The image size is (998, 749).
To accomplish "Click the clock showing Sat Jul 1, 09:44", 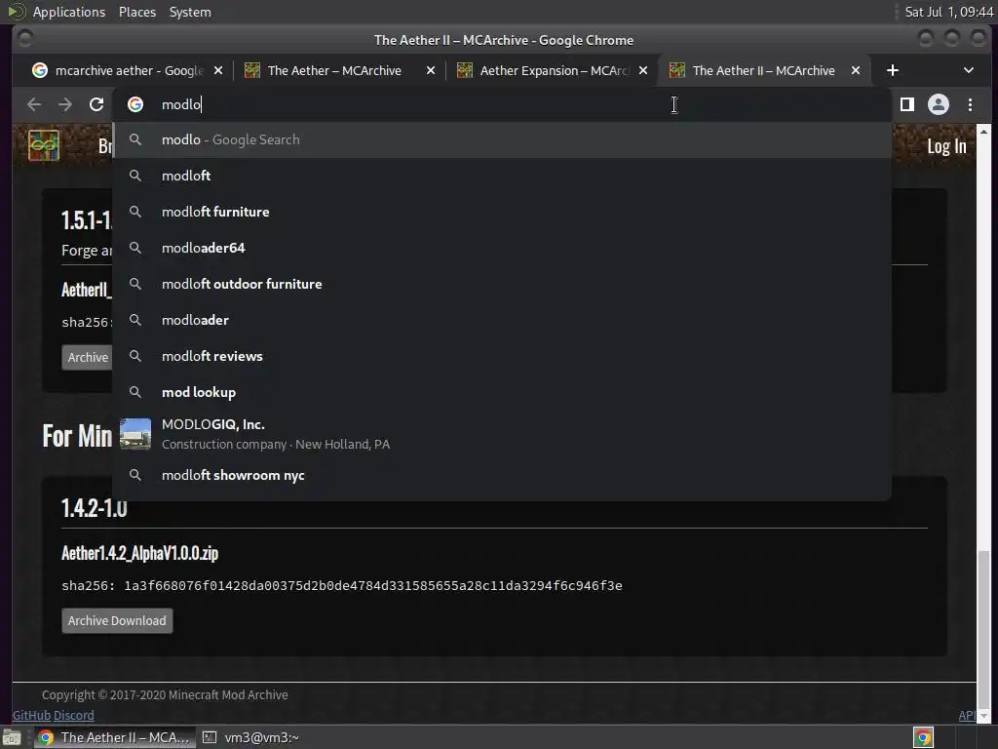I will (x=948, y=12).
